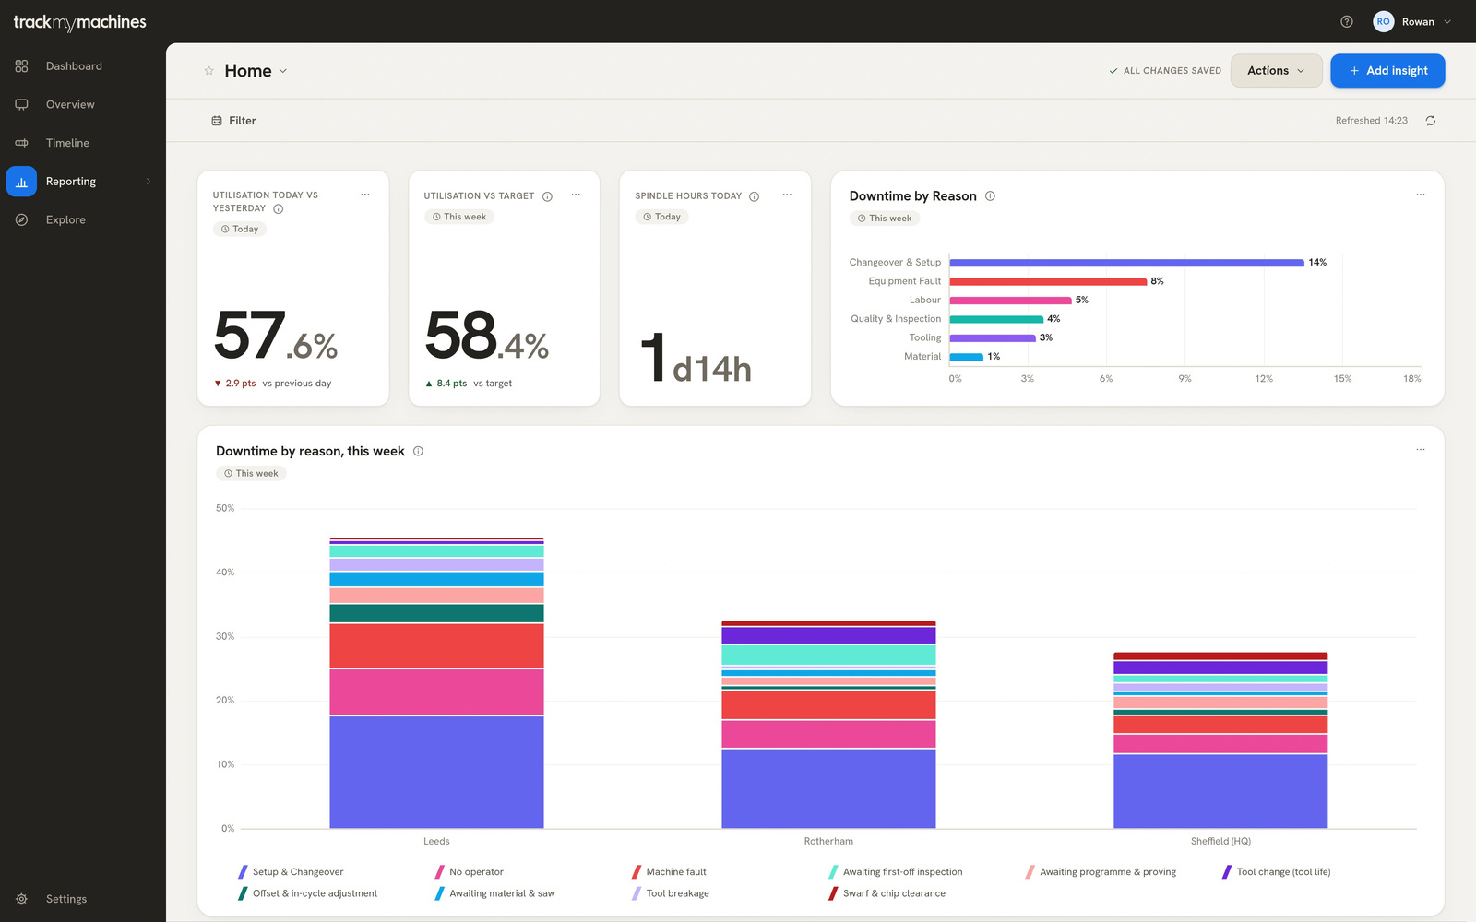The image size is (1476, 922).
Task: Click the Quality & Inspection 4% bar
Action: [996, 319]
